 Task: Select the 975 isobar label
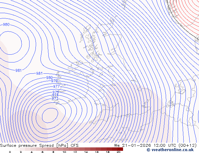(x=56, y=92)
